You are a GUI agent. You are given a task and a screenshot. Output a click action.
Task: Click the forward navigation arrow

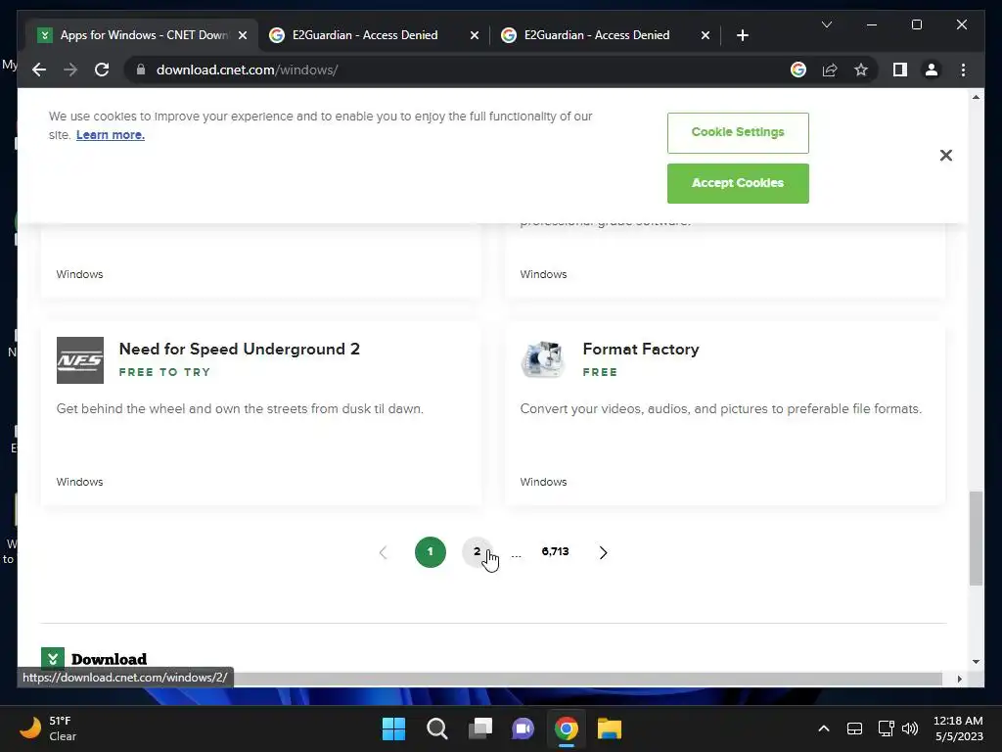click(x=70, y=70)
